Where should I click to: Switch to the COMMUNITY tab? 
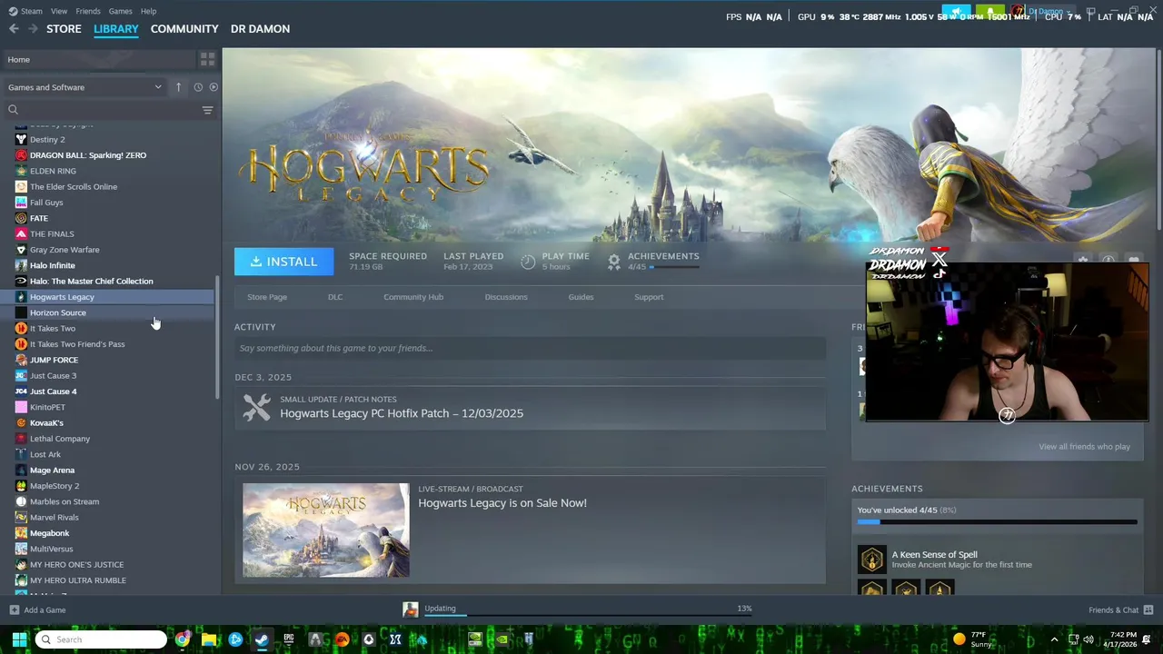click(184, 29)
